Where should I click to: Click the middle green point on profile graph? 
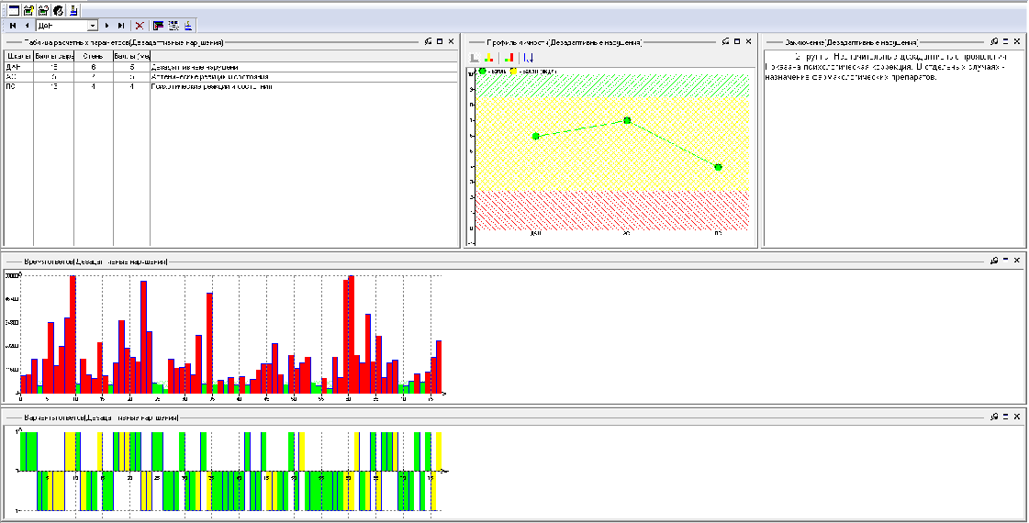click(x=627, y=120)
